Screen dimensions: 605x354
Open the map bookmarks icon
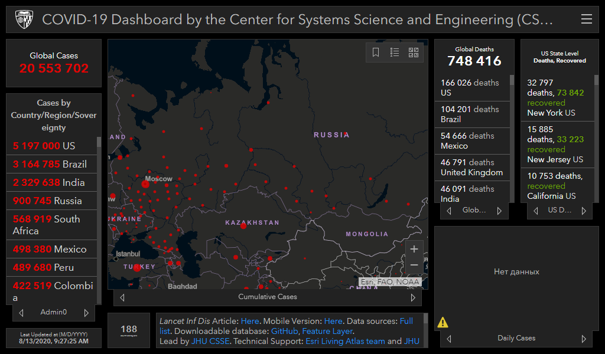pos(376,53)
